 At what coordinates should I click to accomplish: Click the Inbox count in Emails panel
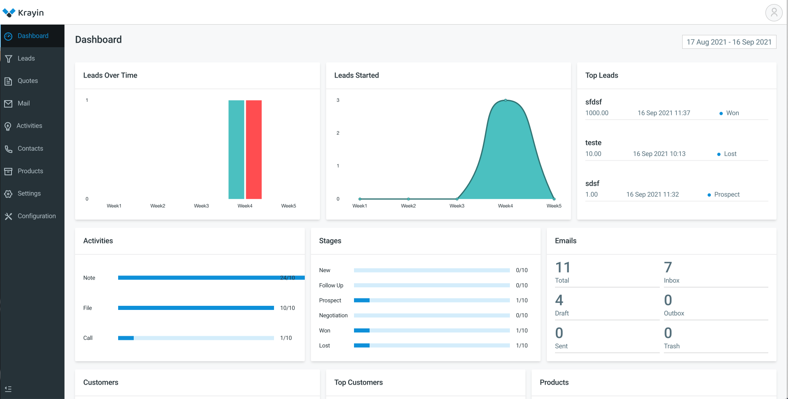click(668, 267)
